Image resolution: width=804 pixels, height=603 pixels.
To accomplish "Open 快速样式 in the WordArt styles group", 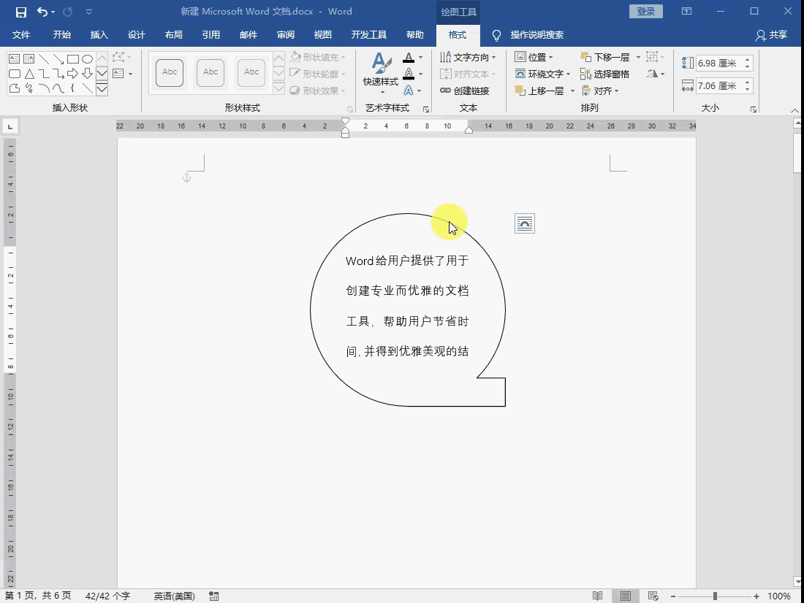I will coord(380,73).
